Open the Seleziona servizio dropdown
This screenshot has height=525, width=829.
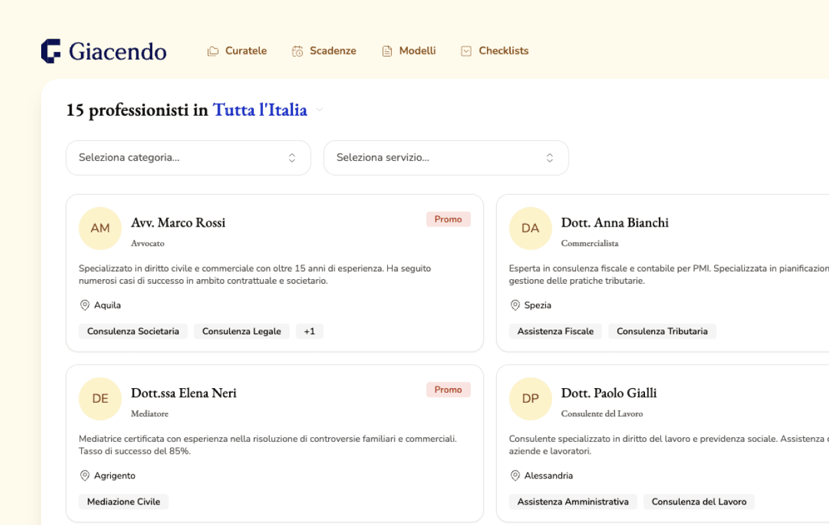pos(446,157)
